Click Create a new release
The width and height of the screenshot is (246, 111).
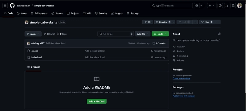[x=181, y=78]
